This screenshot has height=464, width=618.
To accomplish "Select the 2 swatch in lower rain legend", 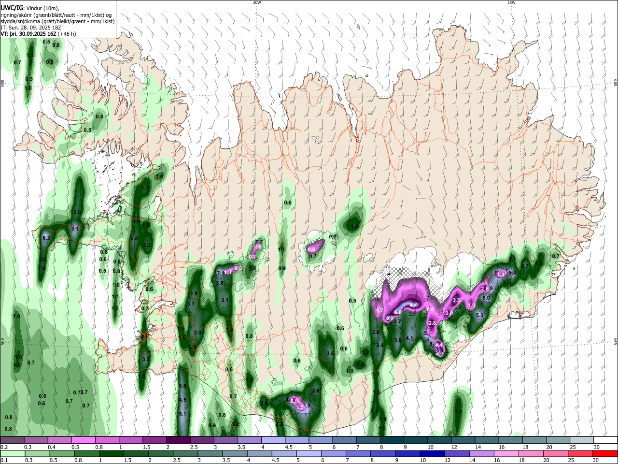I will point(161,453).
